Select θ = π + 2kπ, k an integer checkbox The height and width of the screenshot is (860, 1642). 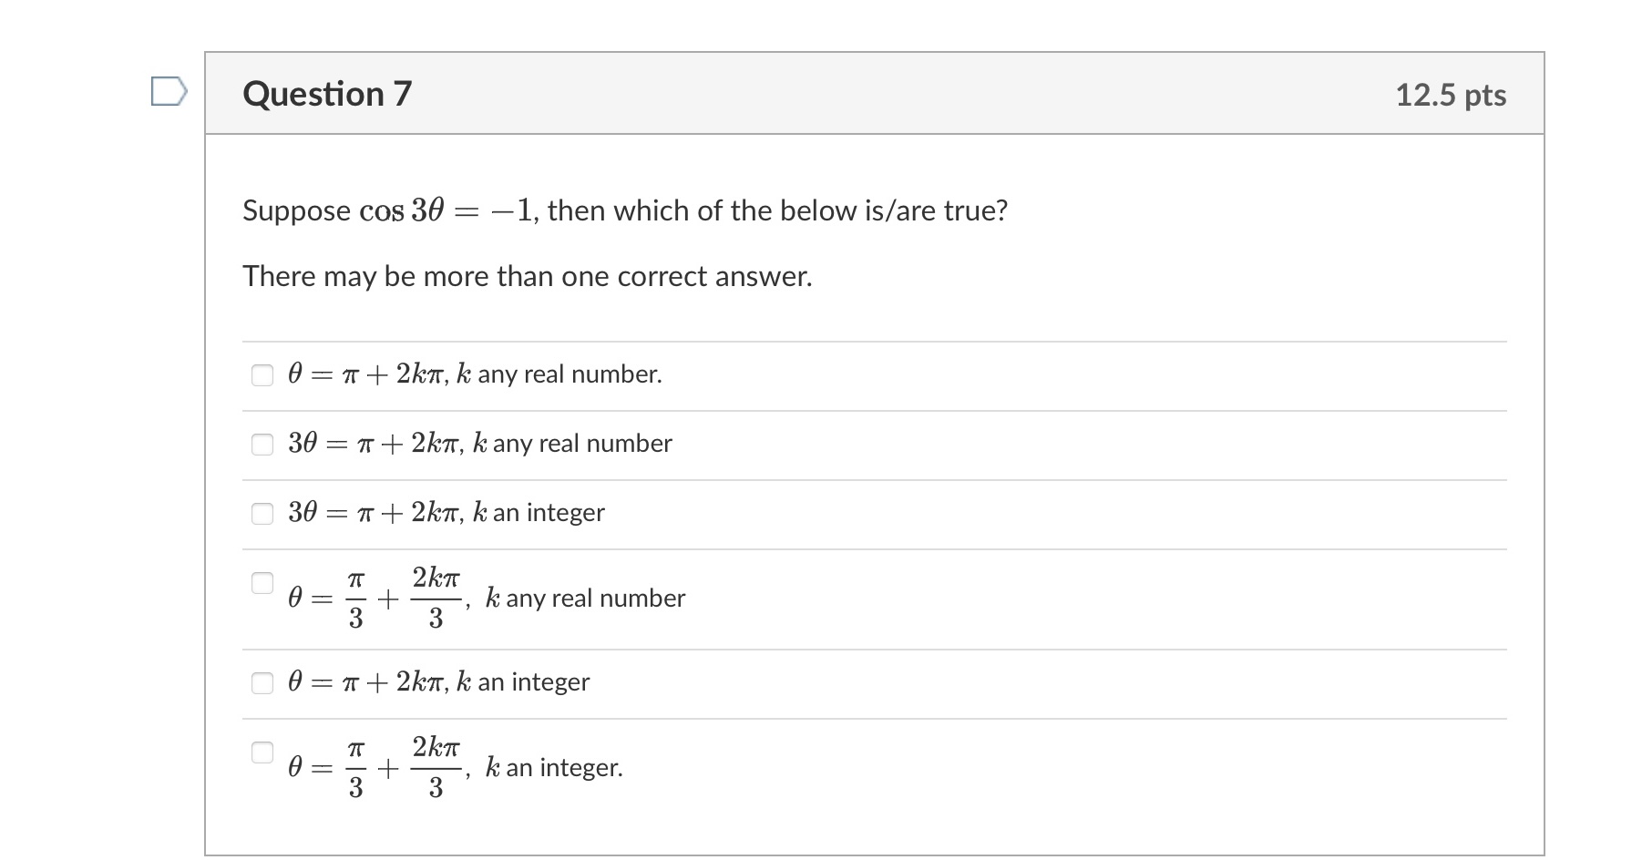pos(262,681)
